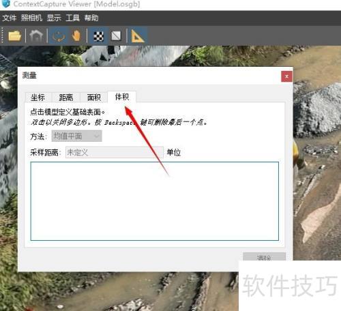Expand the 方法 均值平面 dropdown
The image size is (341, 311).
pos(76,136)
